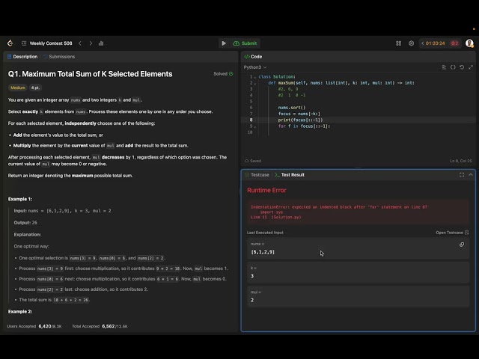Image resolution: width=479 pixels, height=359 pixels.
Task: Open the layout manager icon
Action: coord(399,43)
